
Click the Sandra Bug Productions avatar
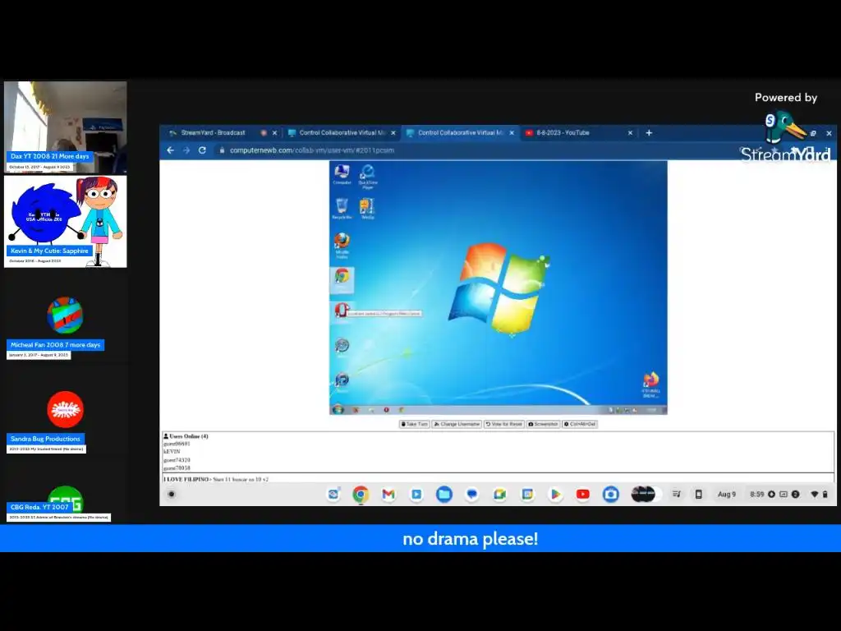click(65, 409)
